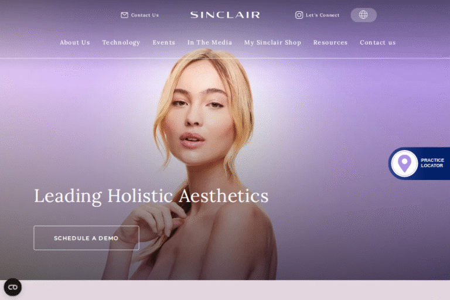Open In The Media menu item
The width and height of the screenshot is (450, 300).
pyautogui.click(x=210, y=43)
